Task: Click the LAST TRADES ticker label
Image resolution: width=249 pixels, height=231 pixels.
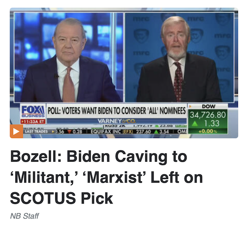Action: (36, 132)
